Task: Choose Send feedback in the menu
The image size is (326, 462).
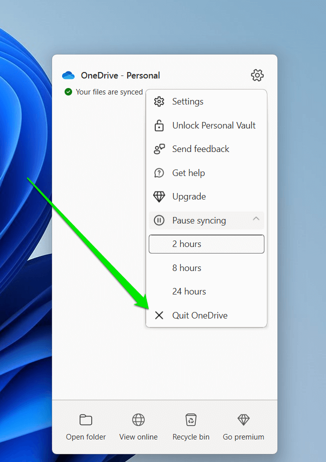Action: pyautogui.click(x=206, y=149)
